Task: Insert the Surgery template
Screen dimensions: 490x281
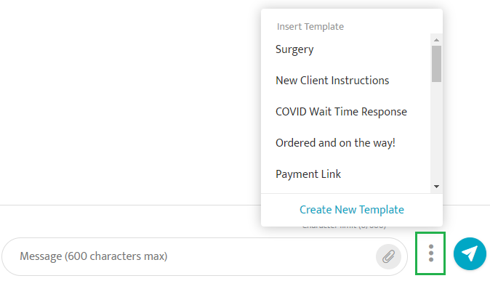Action: [x=294, y=49]
